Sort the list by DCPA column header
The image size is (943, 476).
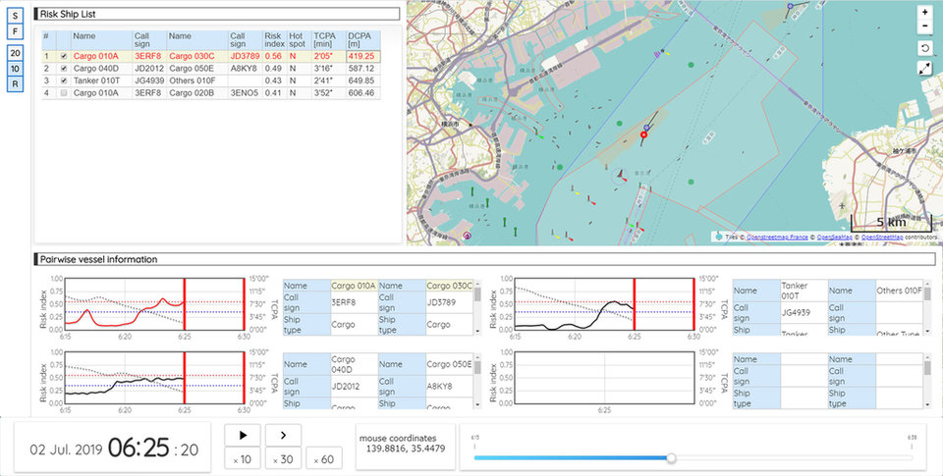pyautogui.click(x=361, y=40)
